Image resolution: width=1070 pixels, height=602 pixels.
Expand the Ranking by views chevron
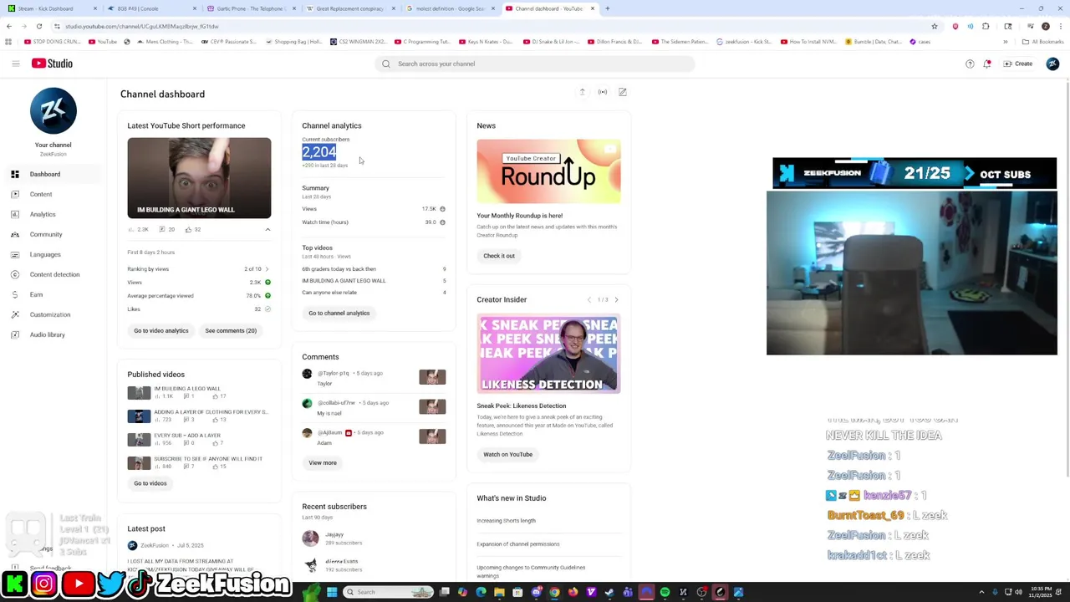(267, 269)
